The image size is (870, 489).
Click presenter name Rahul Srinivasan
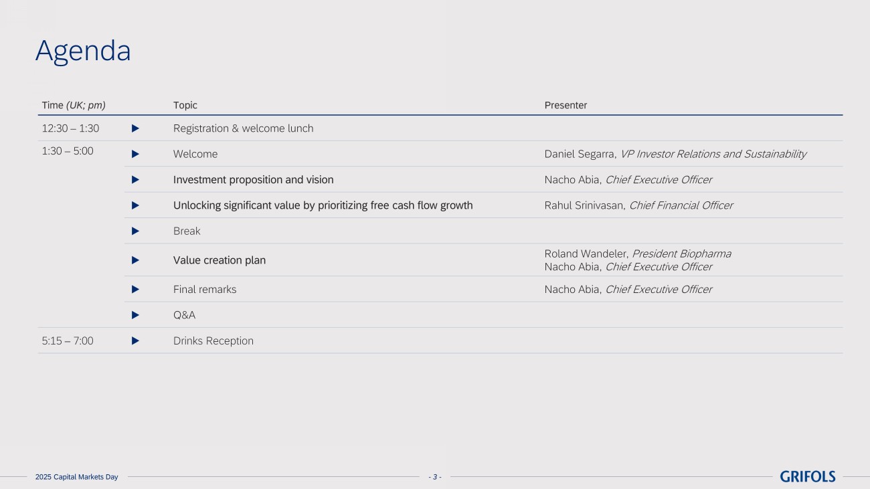coord(584,205)
